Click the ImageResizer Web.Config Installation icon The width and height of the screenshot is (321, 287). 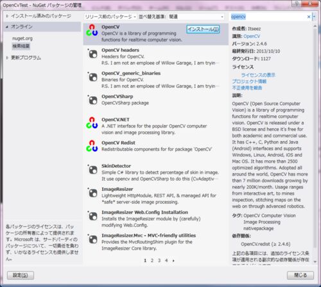[93, 217]
